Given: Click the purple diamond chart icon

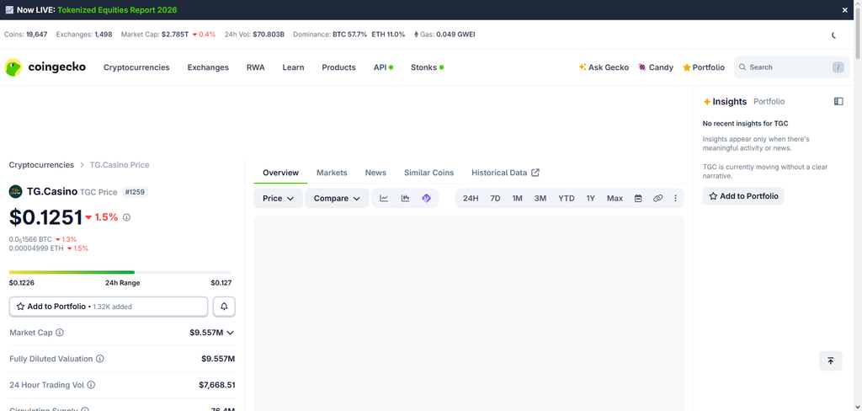Looking at the screenshot, I should click(x=427, y=198).
